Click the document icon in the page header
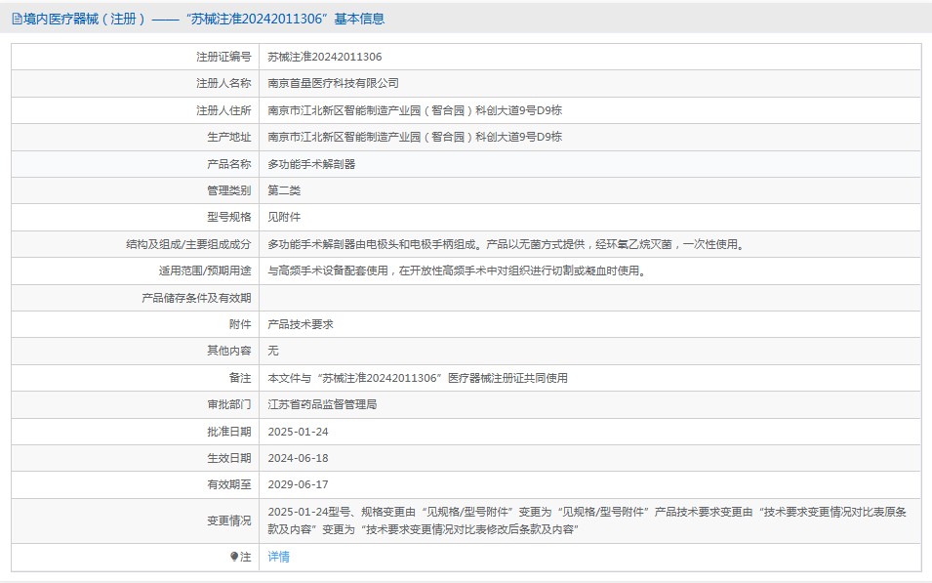 point(17,19)
